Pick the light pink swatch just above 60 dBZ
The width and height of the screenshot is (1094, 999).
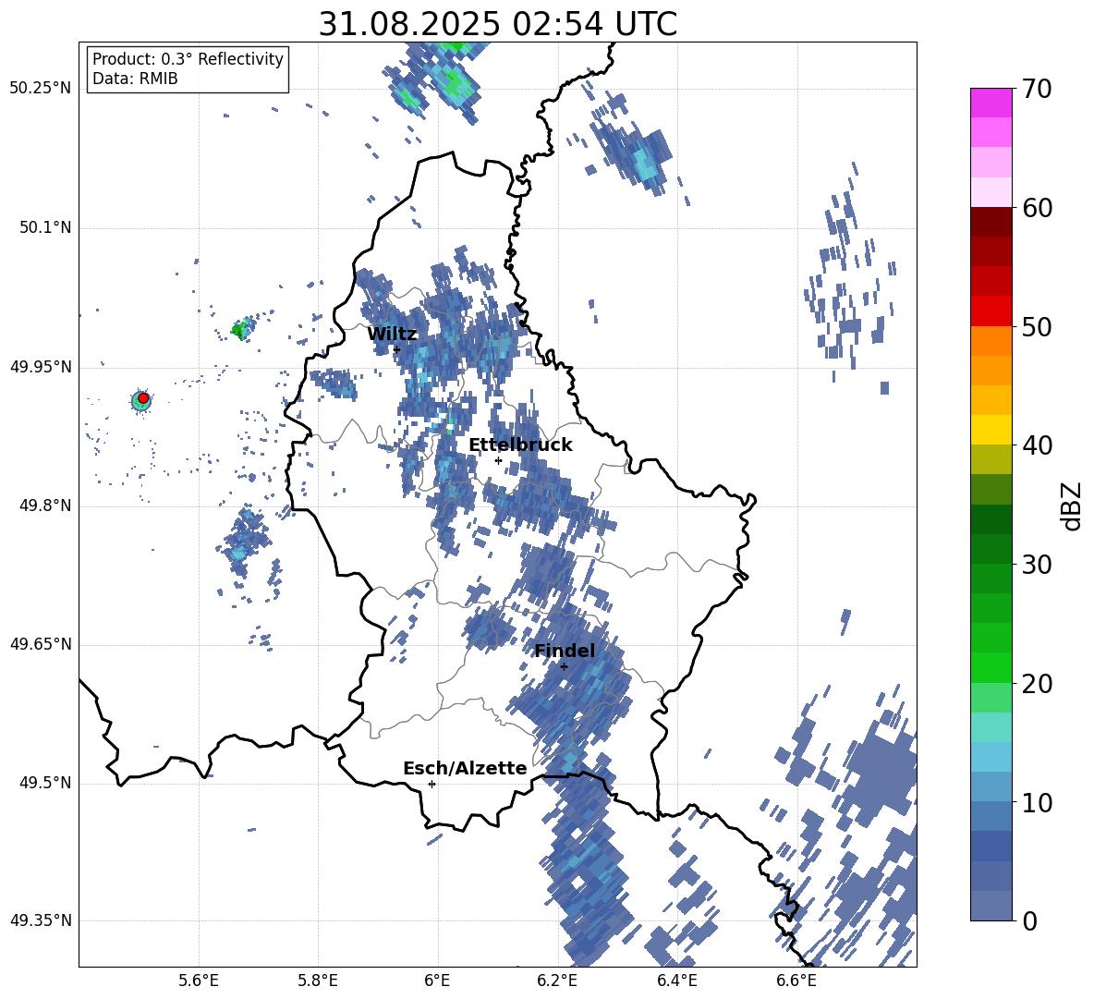click(x=991, y=192)
